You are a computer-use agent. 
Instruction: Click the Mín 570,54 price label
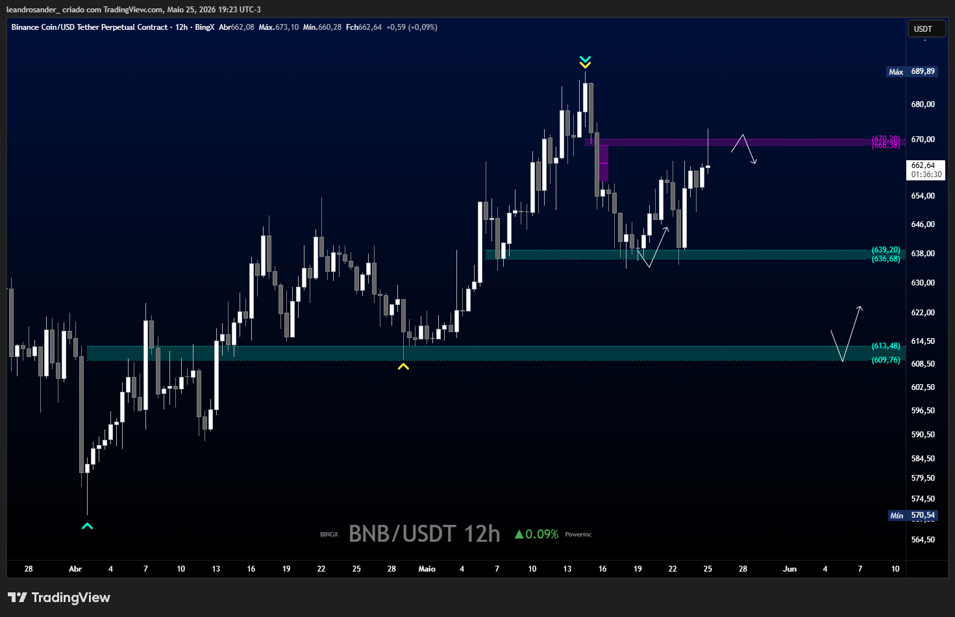(x=912, y=515)
